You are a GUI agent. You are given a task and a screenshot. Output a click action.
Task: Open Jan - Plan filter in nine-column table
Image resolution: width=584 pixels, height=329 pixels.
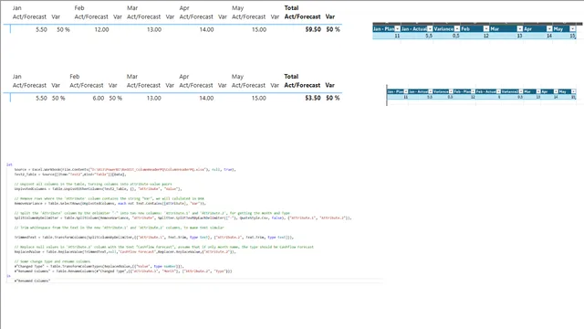tap(406, 91)
